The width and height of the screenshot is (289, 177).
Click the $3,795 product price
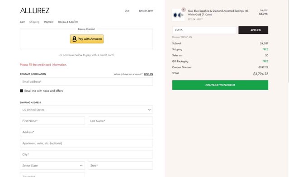coord(263,14)
